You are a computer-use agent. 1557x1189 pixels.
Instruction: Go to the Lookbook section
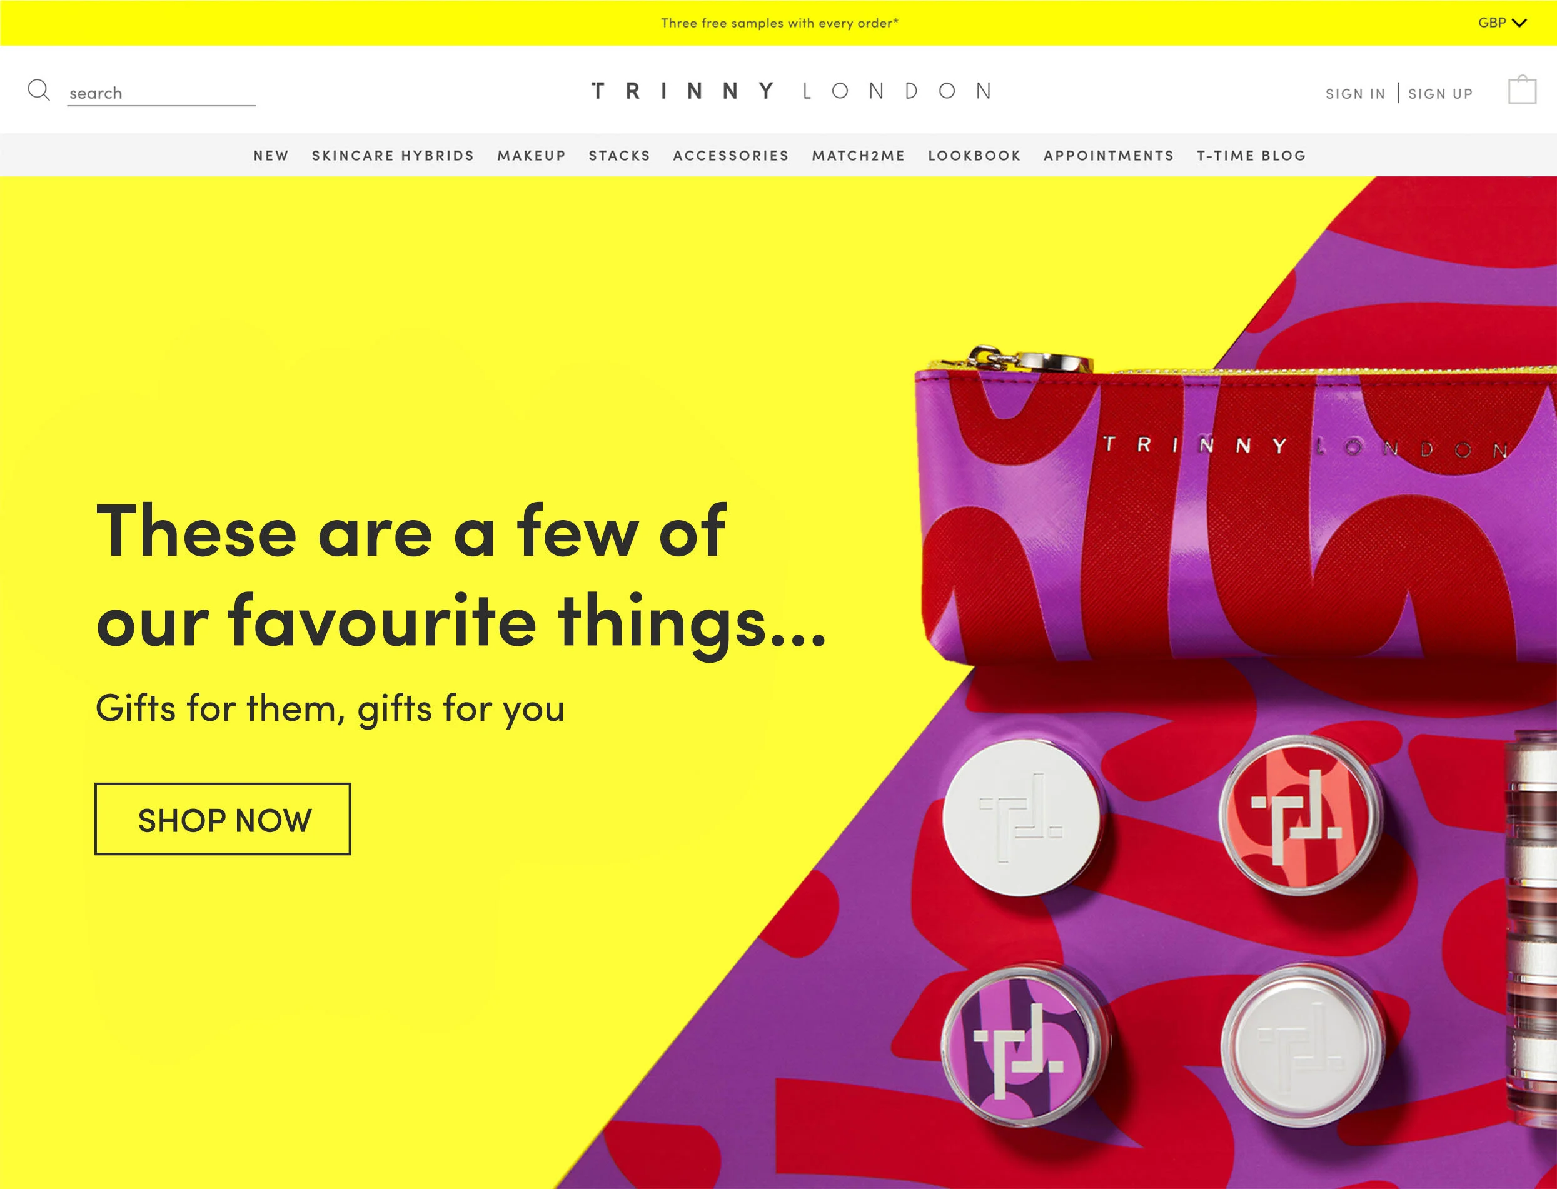point(975,155)
